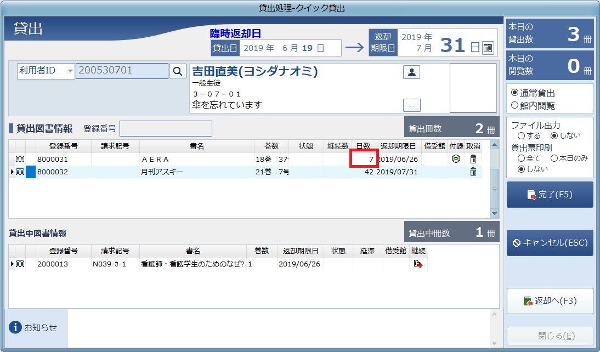Screen dimensions: 600x352
Task: Choose 本日のみ for 貸出票印刷
Action: (x=554, y=158)
